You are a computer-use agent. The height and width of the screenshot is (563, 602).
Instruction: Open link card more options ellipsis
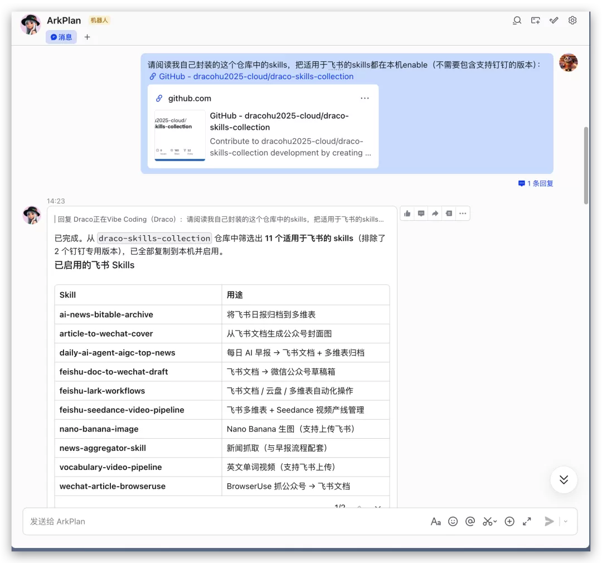click(365, 98)
